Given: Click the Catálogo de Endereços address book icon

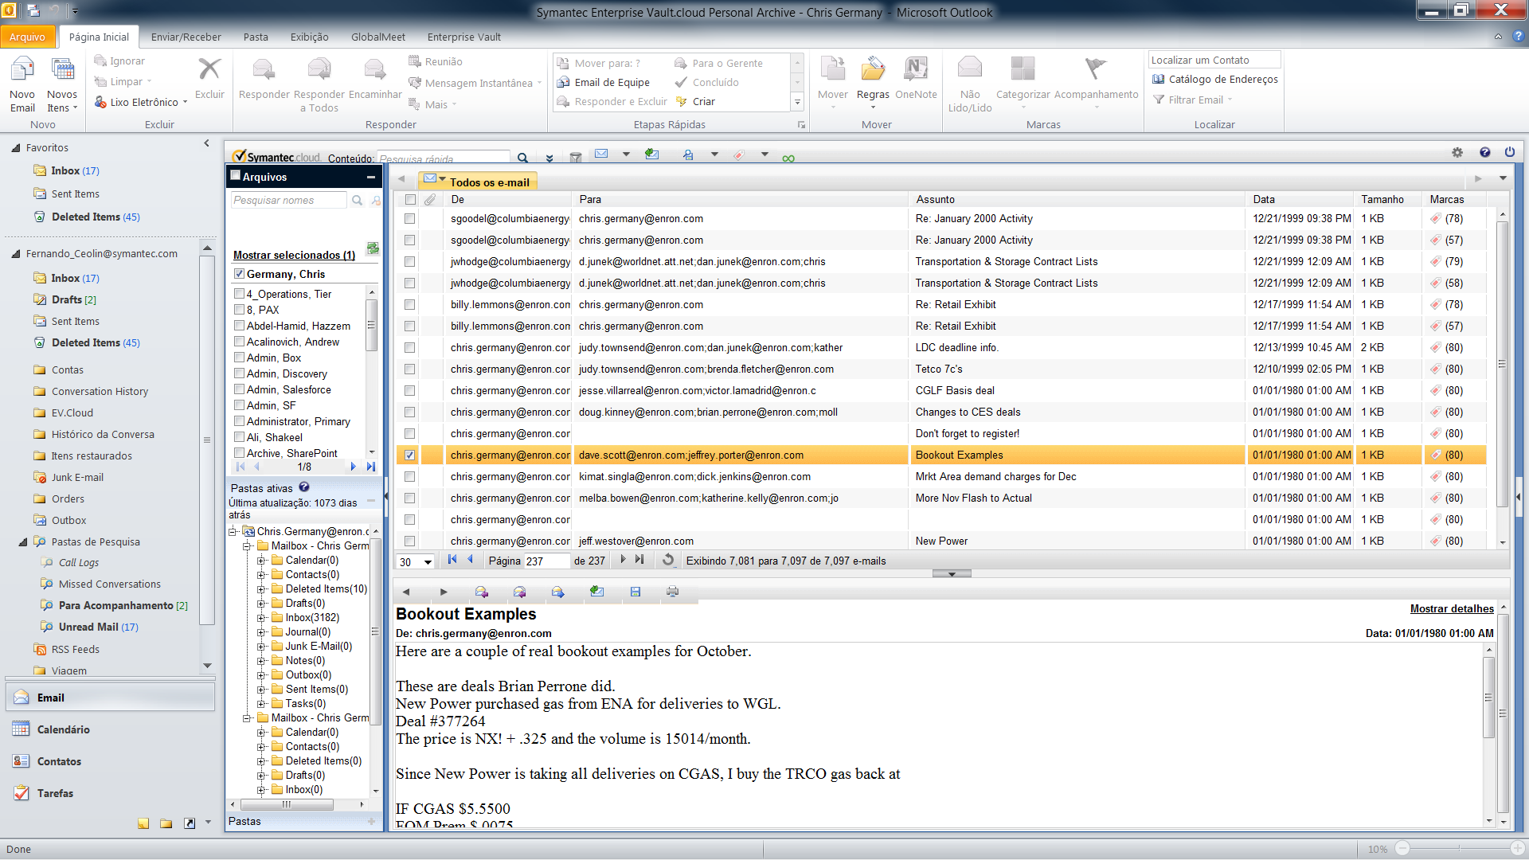Looking at the screenshot, I should (1159, 79).
